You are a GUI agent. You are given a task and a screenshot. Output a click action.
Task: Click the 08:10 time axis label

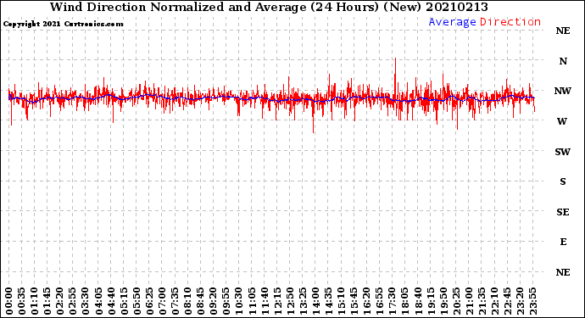tap(187, 301)
